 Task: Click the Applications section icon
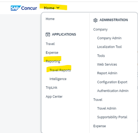[x=48, y=34]
